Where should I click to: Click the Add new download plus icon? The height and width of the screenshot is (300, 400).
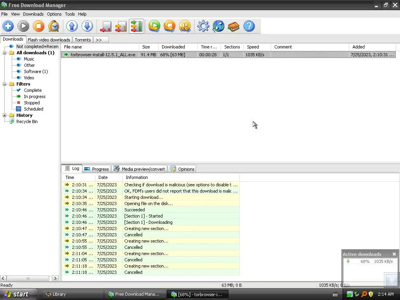pos(8,26)
